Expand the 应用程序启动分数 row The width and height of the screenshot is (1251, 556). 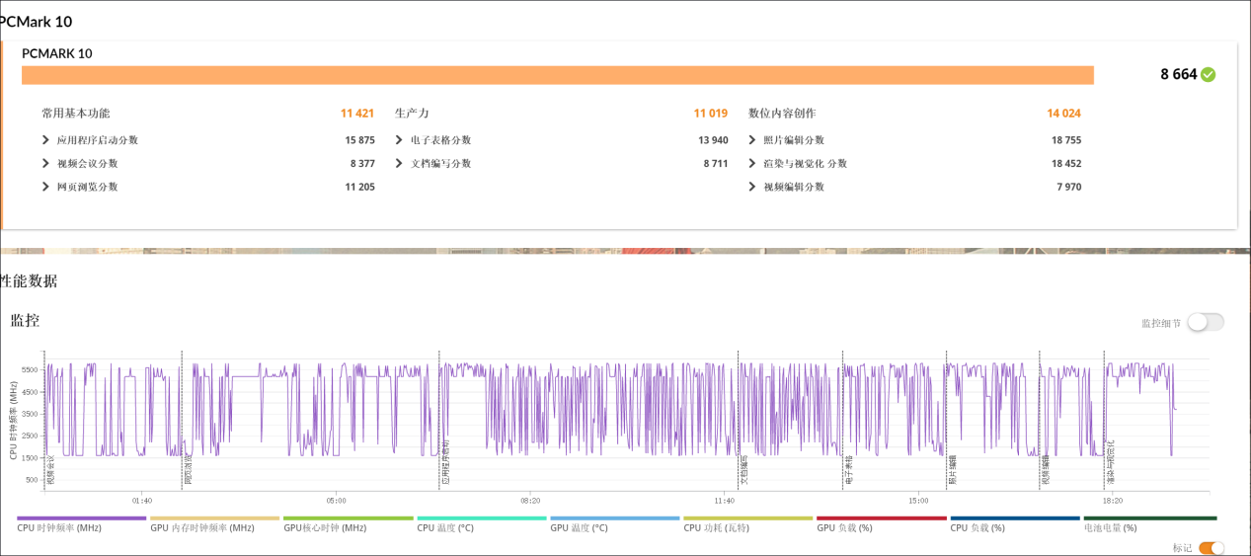point(45,140)
